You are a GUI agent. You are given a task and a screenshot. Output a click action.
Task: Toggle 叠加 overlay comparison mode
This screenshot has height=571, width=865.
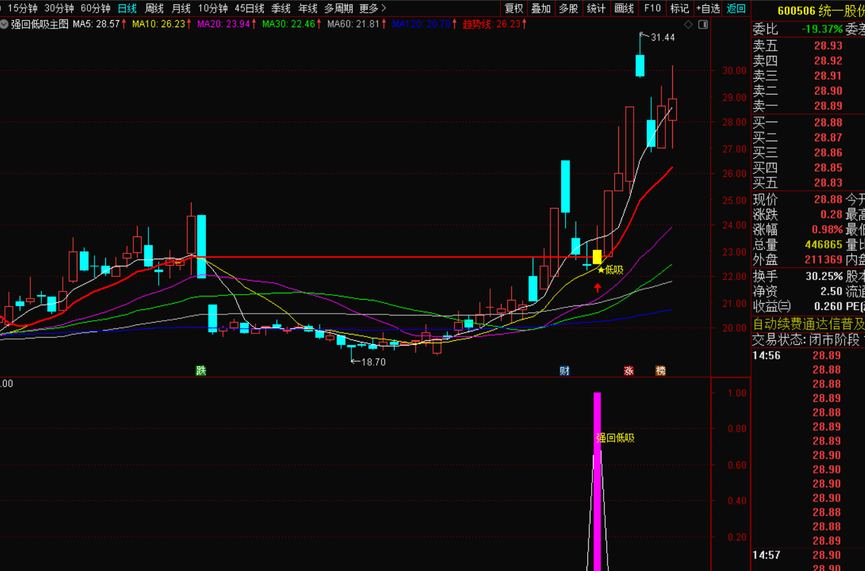coord(541,8)
